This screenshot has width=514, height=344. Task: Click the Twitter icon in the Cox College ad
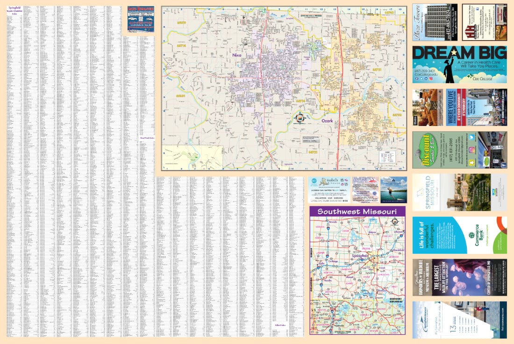coord(421,78)
